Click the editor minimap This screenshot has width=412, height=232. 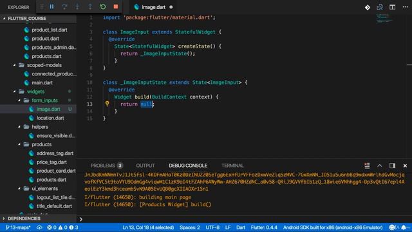(384, 18)
